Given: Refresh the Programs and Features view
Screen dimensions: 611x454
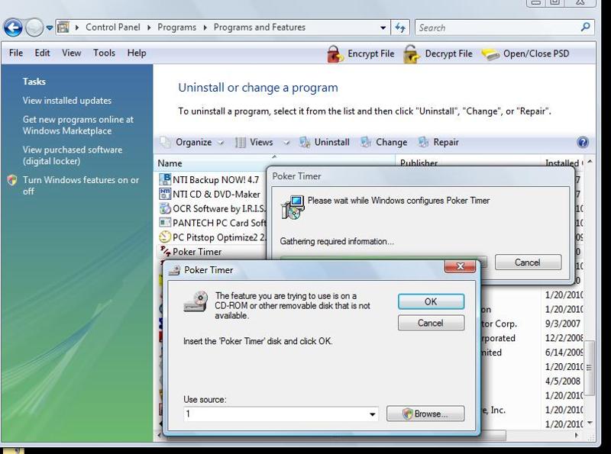Looking at the screenshot, I should [400, 27].
